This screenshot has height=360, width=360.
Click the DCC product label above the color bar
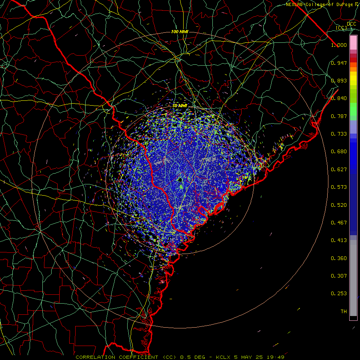[351, 24]
